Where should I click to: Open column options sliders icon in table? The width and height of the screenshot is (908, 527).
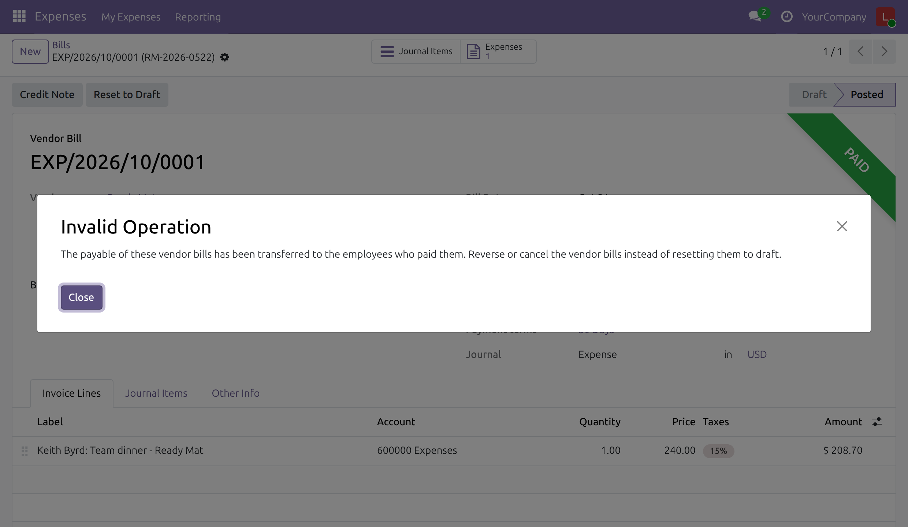(877, 422)
